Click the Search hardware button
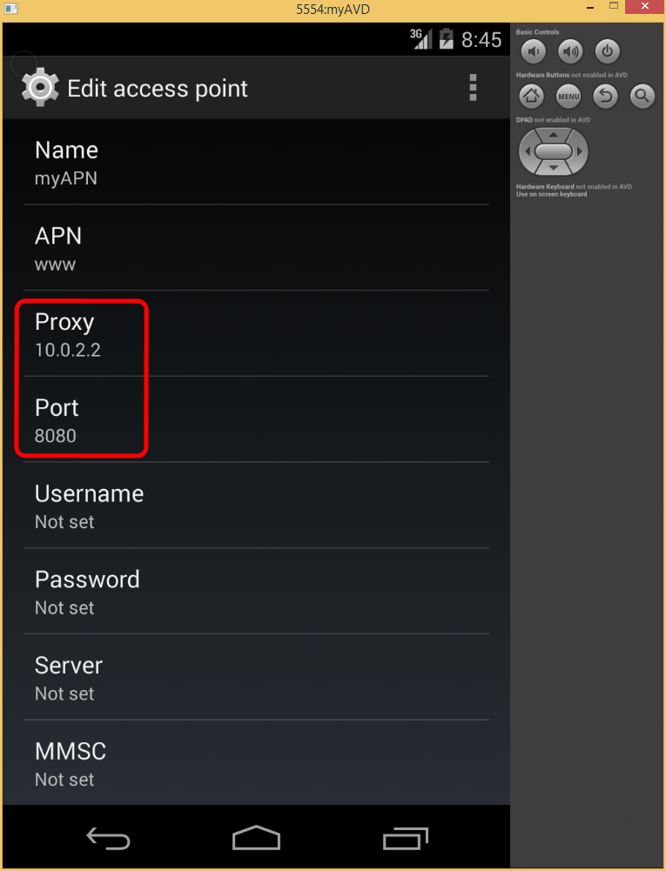The width and height of the screenshot is (666, 871). tap(642, 96)
